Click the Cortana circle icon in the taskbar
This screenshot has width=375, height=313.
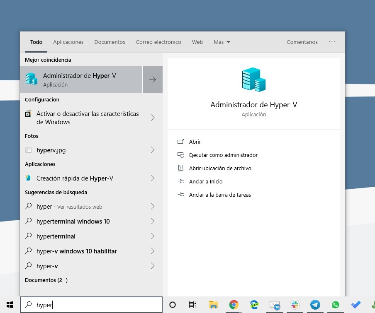pyautogui.click(x=173, y=305)
